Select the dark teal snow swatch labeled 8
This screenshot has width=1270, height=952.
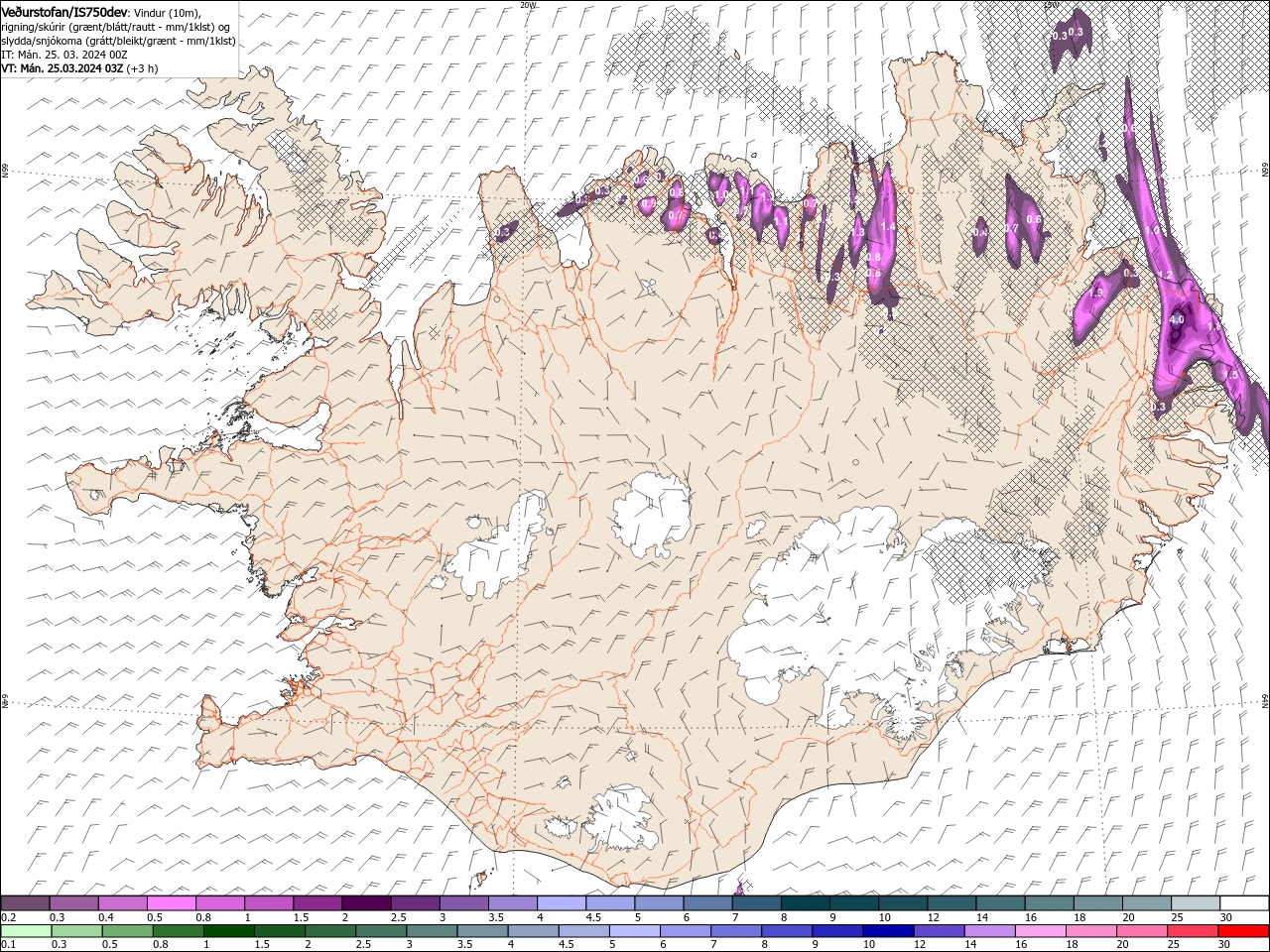[805, 902]
